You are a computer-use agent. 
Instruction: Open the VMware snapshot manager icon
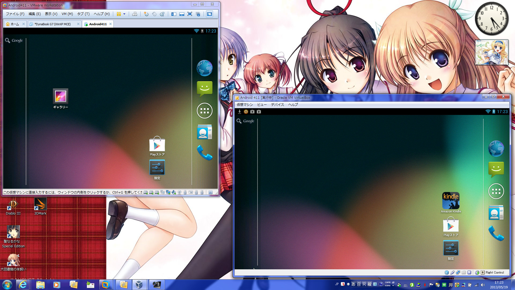(162, 14)
